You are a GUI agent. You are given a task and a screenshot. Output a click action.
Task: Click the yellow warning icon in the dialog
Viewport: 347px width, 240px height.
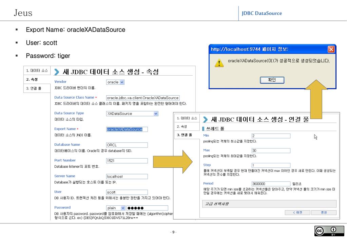click(x=219, y=63)
